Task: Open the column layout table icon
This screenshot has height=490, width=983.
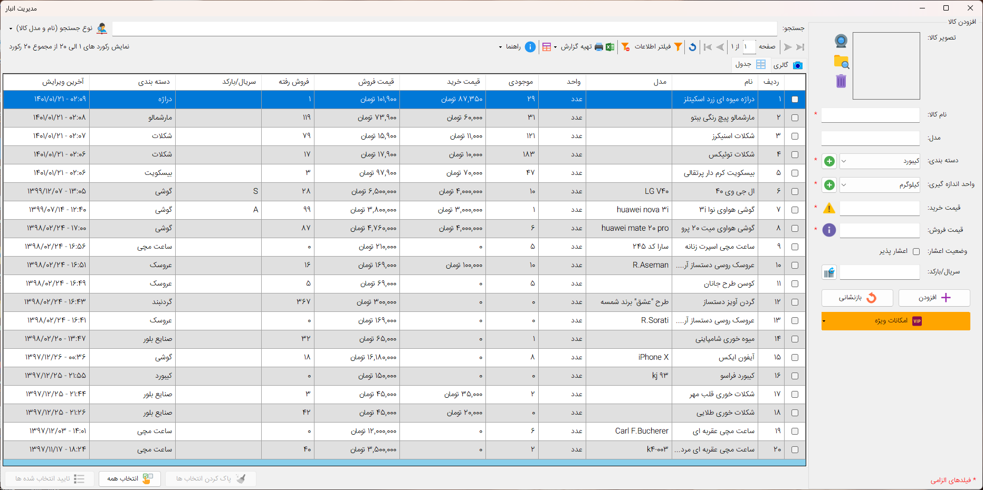Action: point(547,47)
